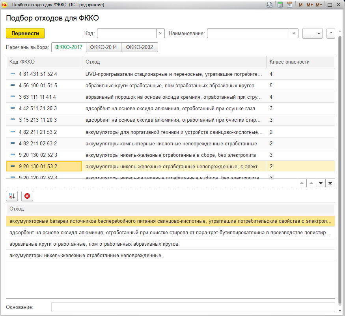Click the print icon in the title bar
The height and width of the screenshot is (316, 345).
pyautogui.click(x=270, y=5)
